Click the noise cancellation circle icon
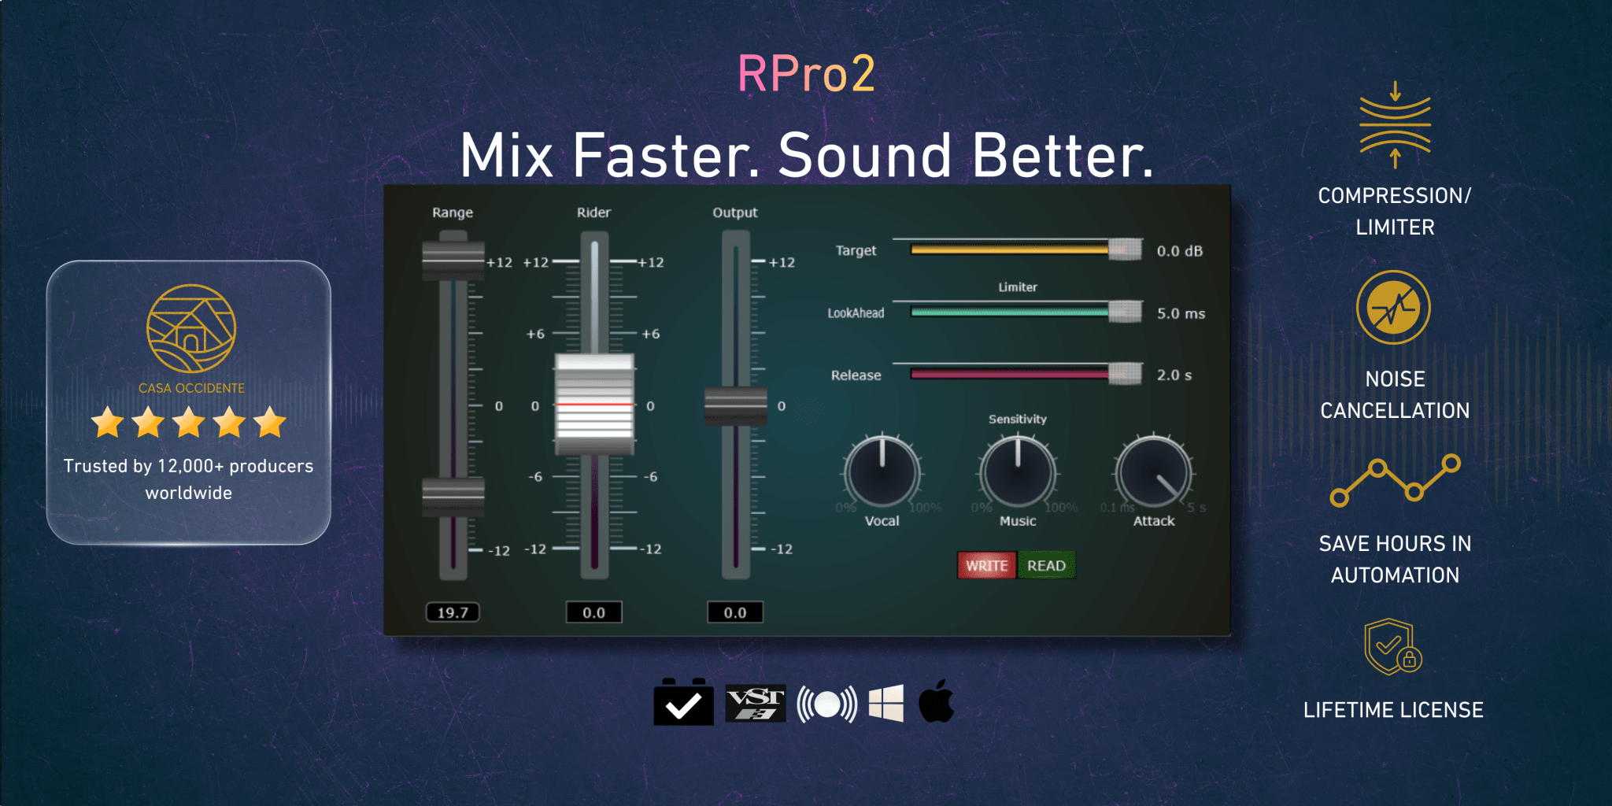Viewport: 1612px width, 806px height. [x=1393, y=307]
